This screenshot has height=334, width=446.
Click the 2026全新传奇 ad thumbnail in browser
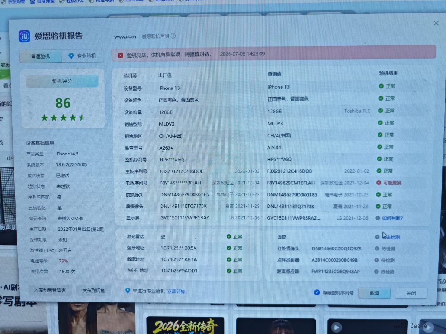pos(185,325)
